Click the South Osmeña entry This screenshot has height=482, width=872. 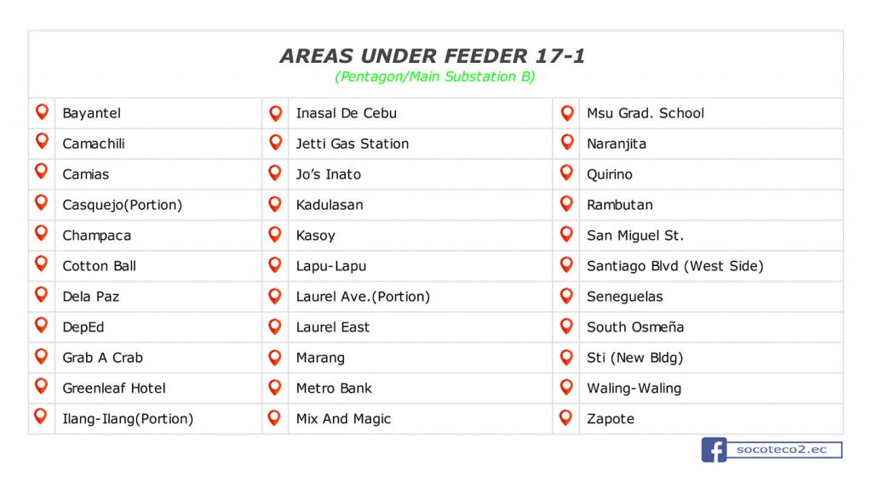(x=635, y=327)
